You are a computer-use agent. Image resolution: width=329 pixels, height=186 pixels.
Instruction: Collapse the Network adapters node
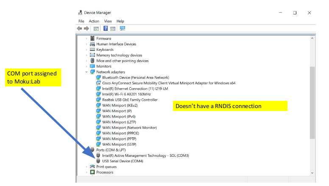click(x=86, y=72)
